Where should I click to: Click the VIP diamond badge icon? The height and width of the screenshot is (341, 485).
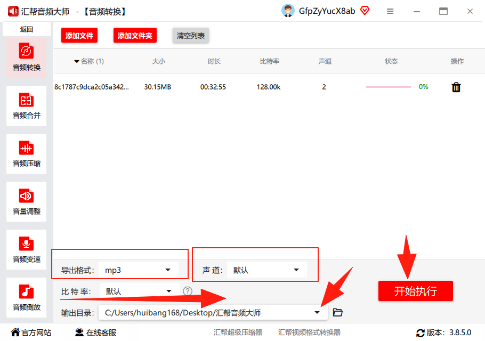pyautogui.click(x=365, y=11)
